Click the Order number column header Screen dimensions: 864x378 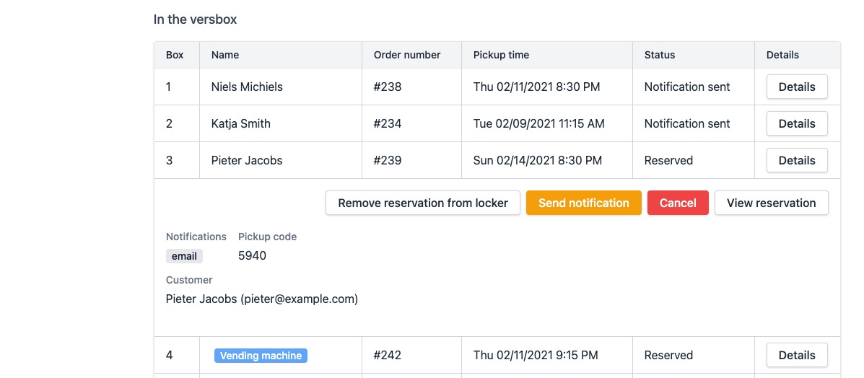tap(407, 55)
